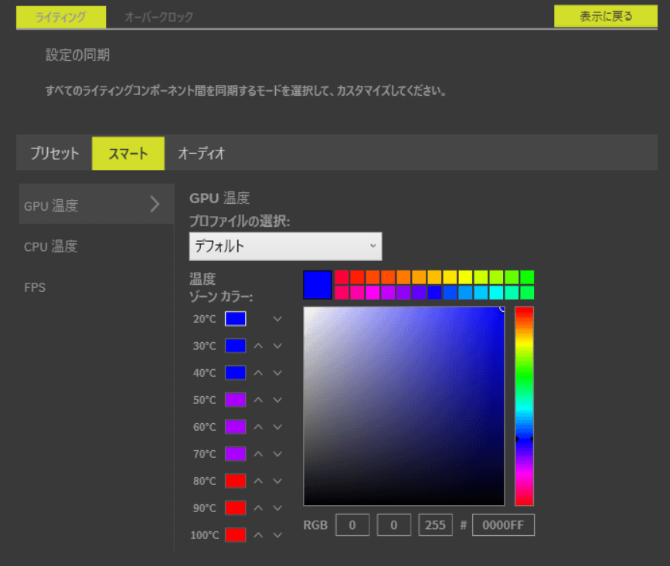The width and height of the screenshot is (670, 566).
Task: Open the オーディオ sub-tab
Action: pyautogui.click(x=201, y=153)
